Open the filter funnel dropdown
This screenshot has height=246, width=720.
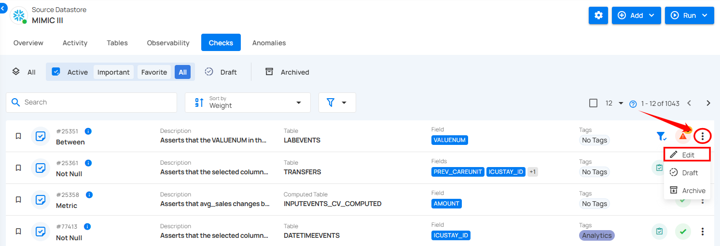tap(337, 103)
